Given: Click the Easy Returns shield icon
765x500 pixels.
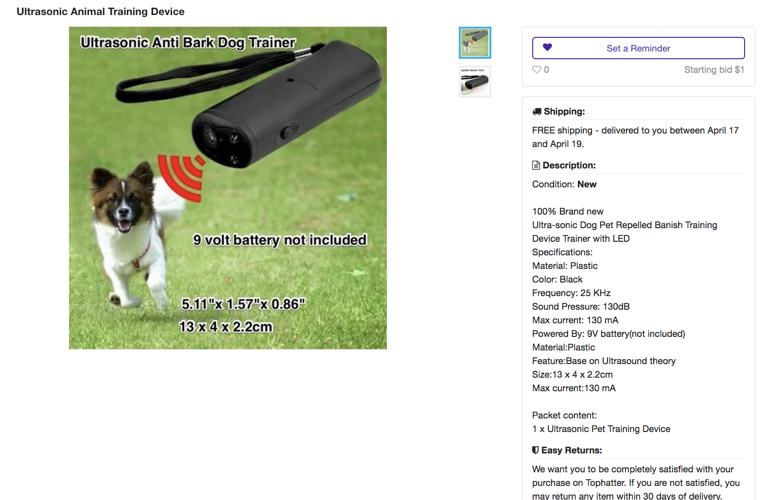Looking at the screenshot, I should coord(536,450).
